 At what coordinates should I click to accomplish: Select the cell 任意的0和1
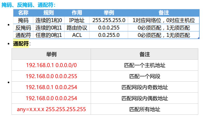[49, 35]
